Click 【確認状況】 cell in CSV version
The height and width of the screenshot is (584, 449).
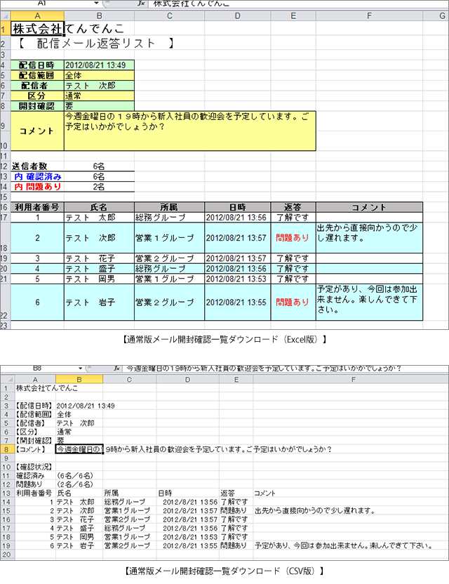(35, 467)
